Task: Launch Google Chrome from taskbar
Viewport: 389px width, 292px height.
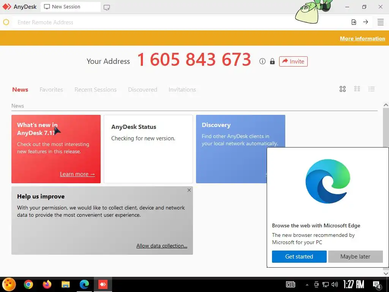Action: click(28, 284)
